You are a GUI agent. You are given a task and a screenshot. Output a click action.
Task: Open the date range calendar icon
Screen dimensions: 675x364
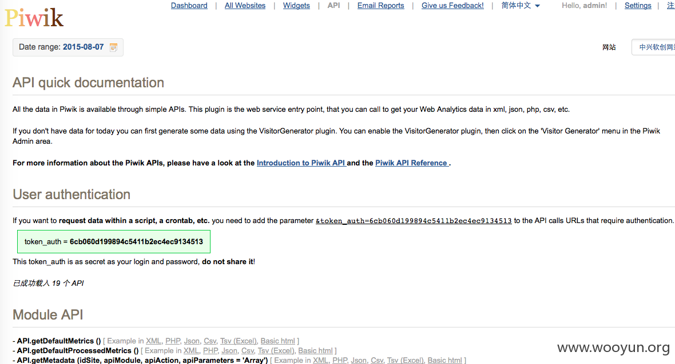coord(114,48)
